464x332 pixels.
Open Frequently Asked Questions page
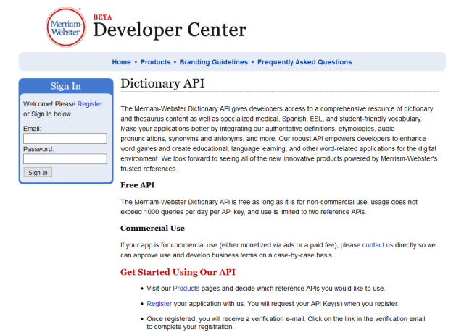pos(304,62)
